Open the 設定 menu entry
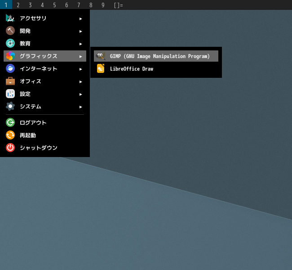 45,94
